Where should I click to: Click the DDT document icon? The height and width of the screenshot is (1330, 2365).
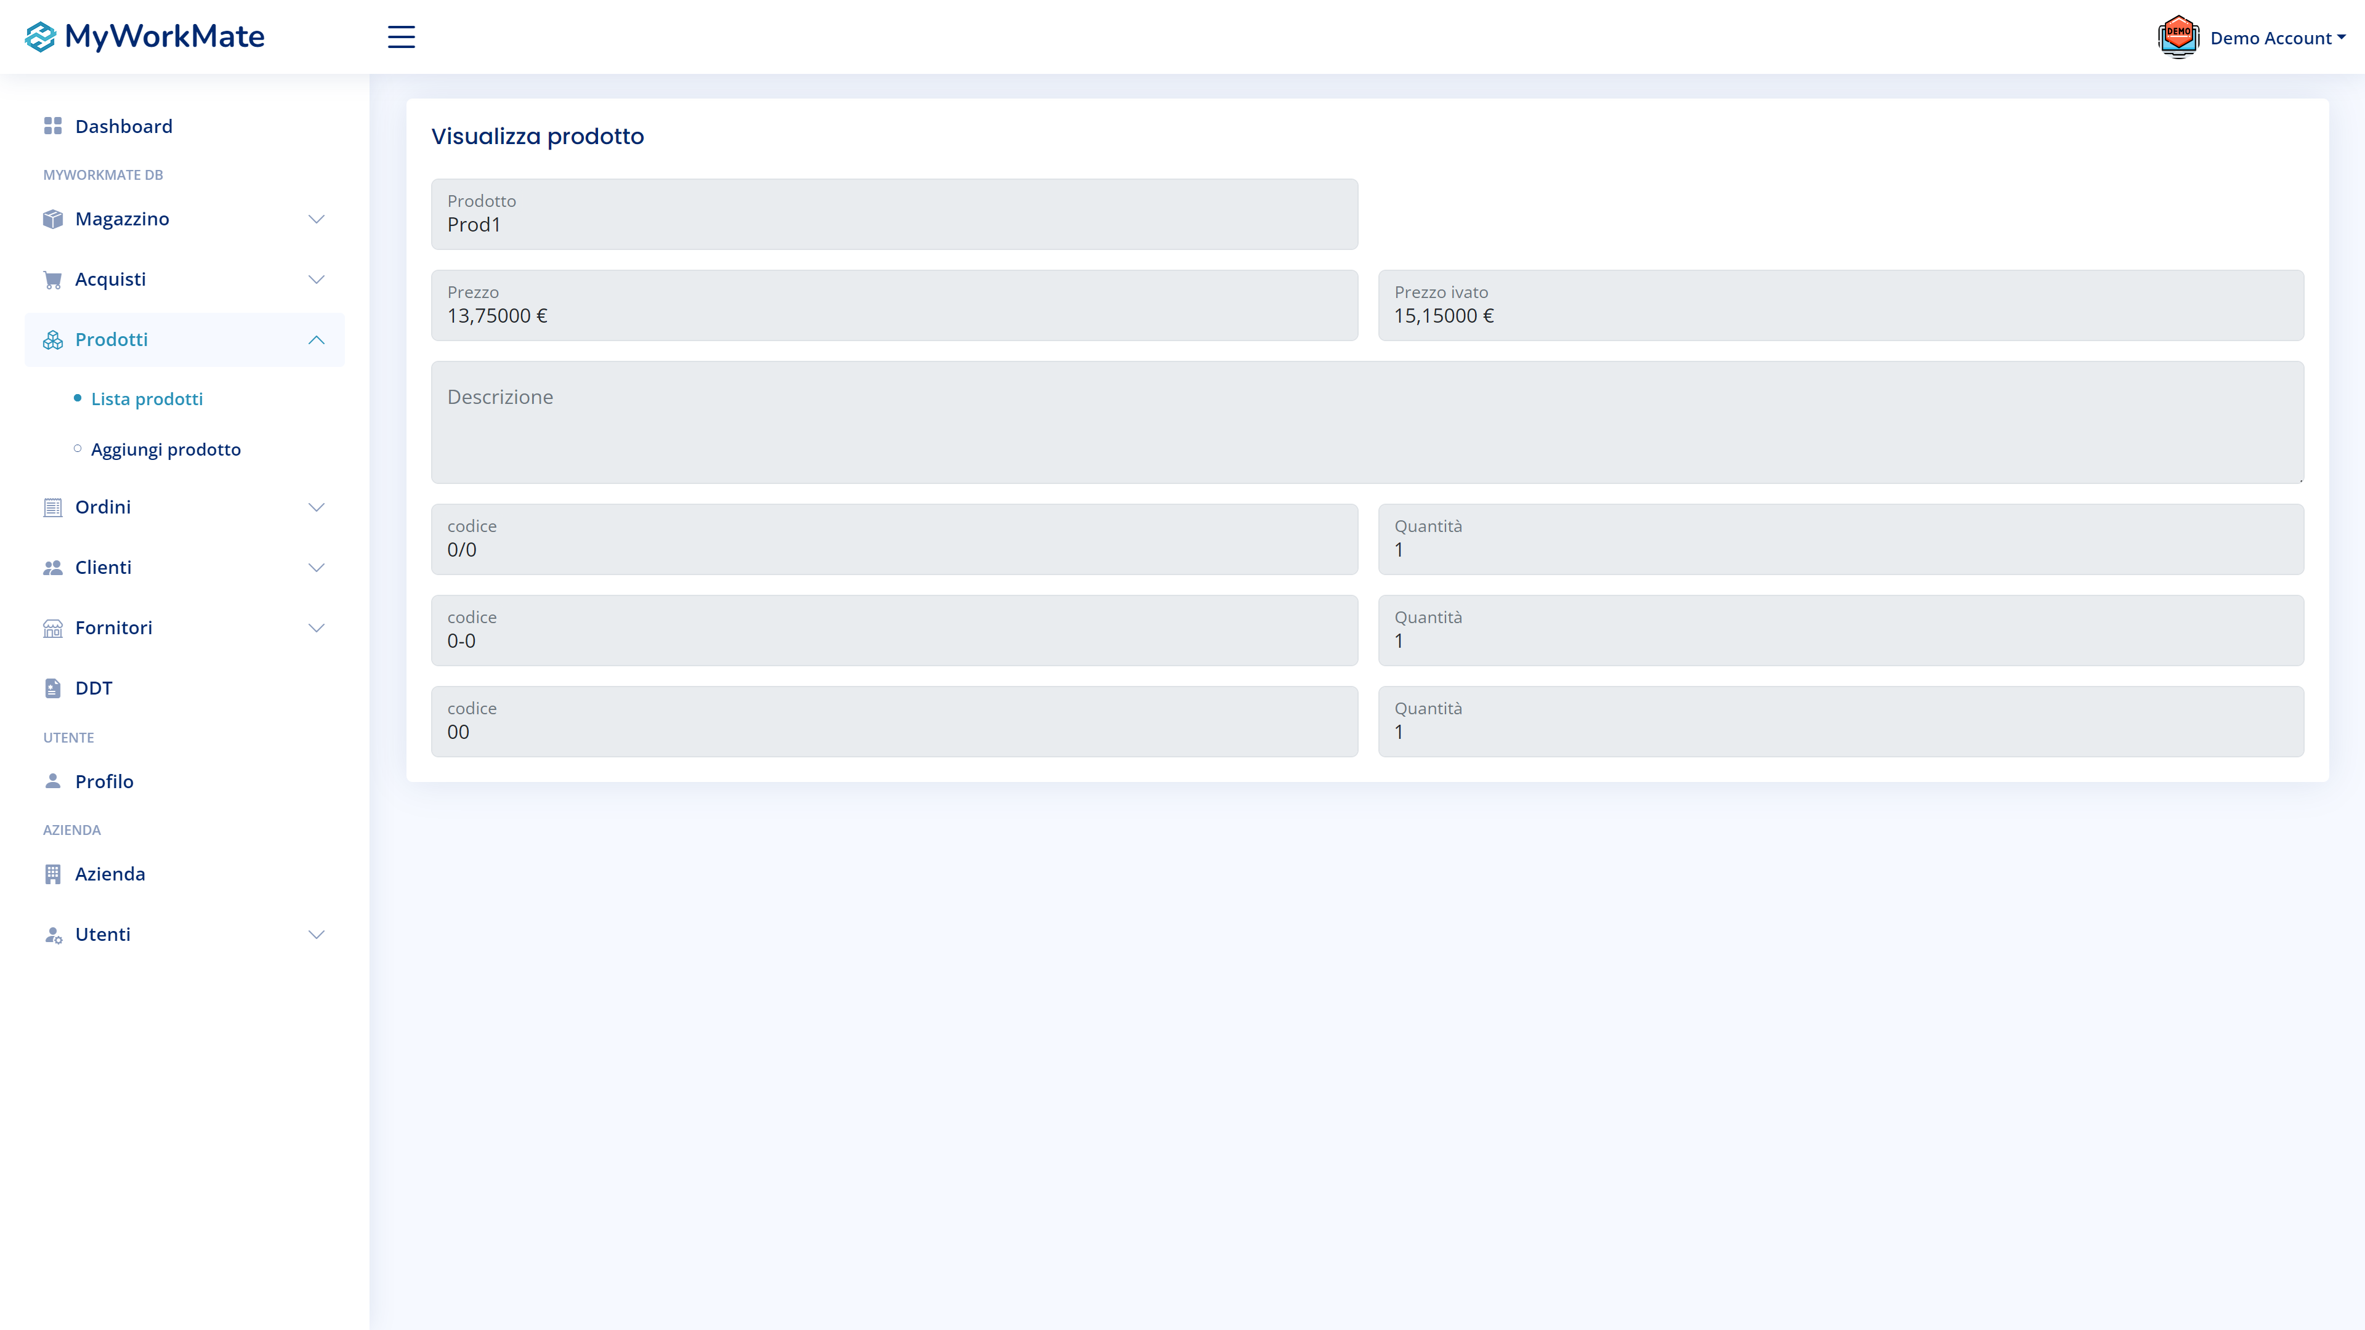click(x=52, y=688)
